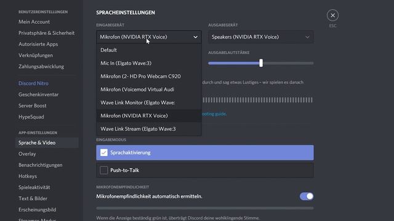
Task: Open Benachrichtigungen settings
Action: point(41,165)
